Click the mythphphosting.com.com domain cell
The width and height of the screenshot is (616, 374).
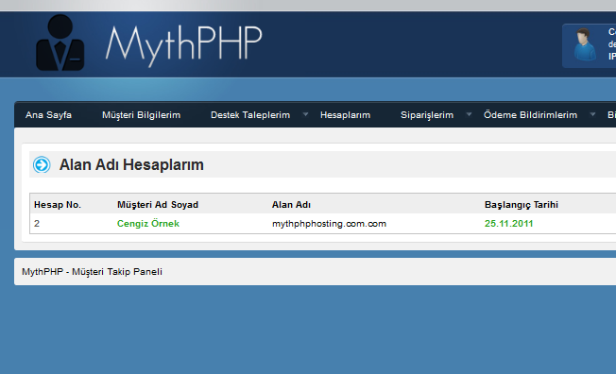[329, 224]
